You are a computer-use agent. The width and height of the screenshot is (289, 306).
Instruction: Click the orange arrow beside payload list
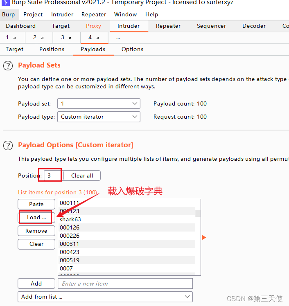click(x=204, y=237)
